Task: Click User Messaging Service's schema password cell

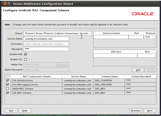Action: pos(140,85)
